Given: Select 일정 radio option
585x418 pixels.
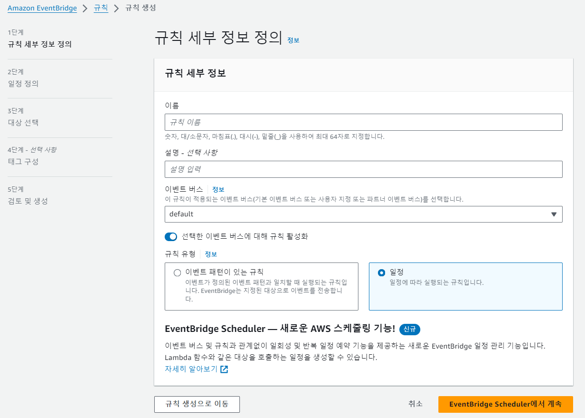Looking at the screenshot, I should point(381,273).
